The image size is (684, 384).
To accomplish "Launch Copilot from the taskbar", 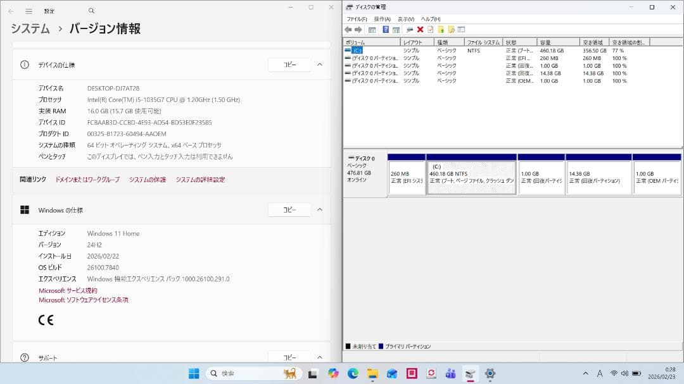I will point(333,373).
